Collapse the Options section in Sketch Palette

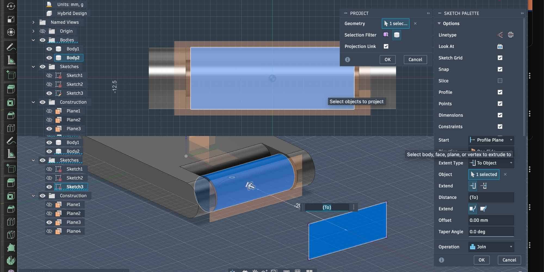point(439,24)
